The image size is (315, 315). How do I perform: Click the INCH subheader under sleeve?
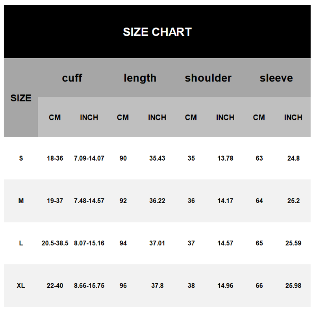click(x=293, y=117)
